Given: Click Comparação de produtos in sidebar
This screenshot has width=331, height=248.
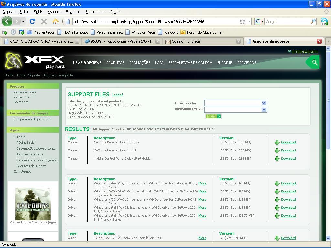Looking at the screenshot, I should (x=32, y=119).
